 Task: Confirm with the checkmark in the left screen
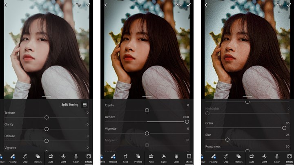[x=88, y=5]
